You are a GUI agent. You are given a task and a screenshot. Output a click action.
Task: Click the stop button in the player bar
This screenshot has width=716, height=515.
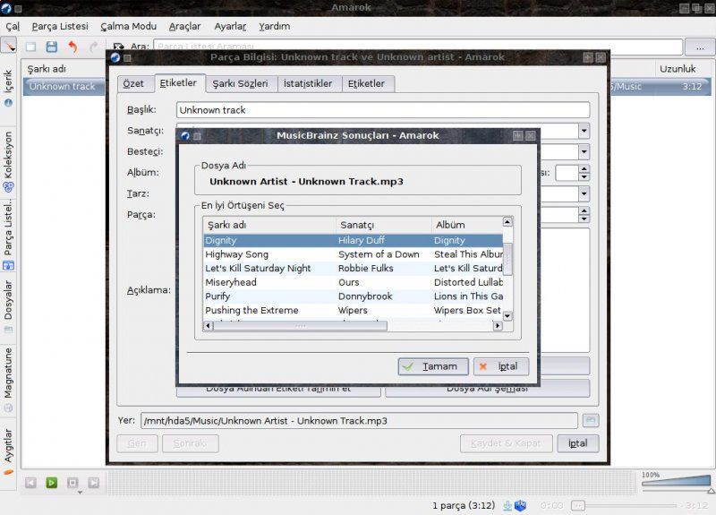72,483
